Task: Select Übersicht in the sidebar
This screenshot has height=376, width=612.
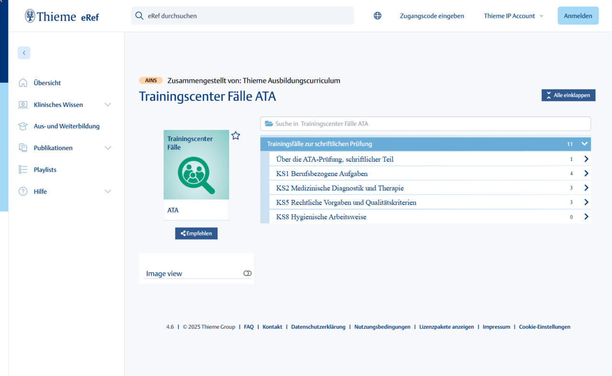Action: coord(47,82)
